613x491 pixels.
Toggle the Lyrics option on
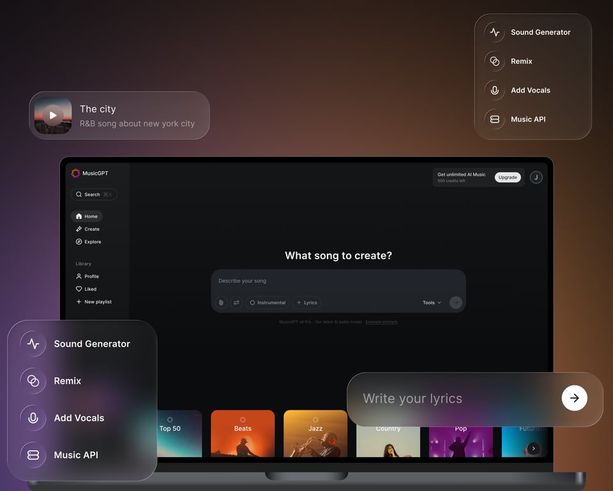[306, 302]
